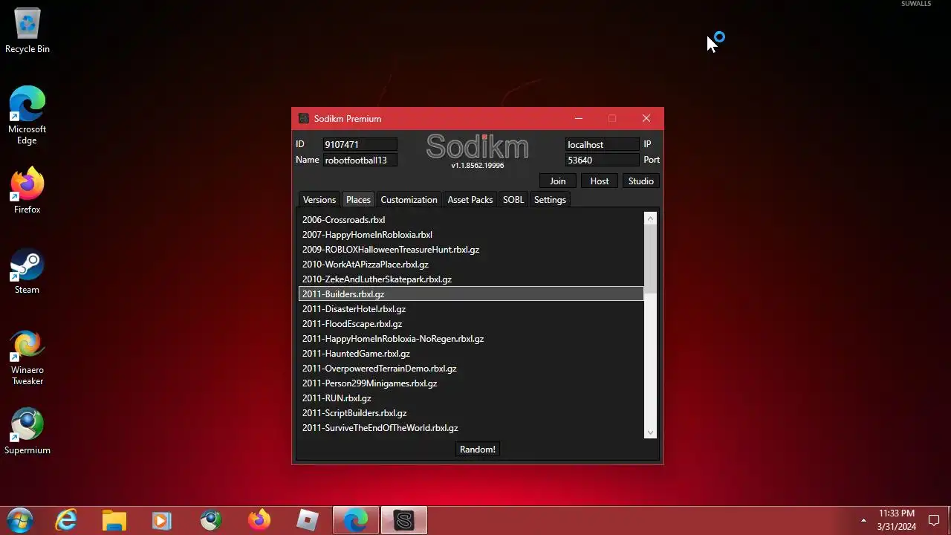Launch Studio with the Studio button
The width and height of the screenshot is (951, 535).
click(641, 181)
